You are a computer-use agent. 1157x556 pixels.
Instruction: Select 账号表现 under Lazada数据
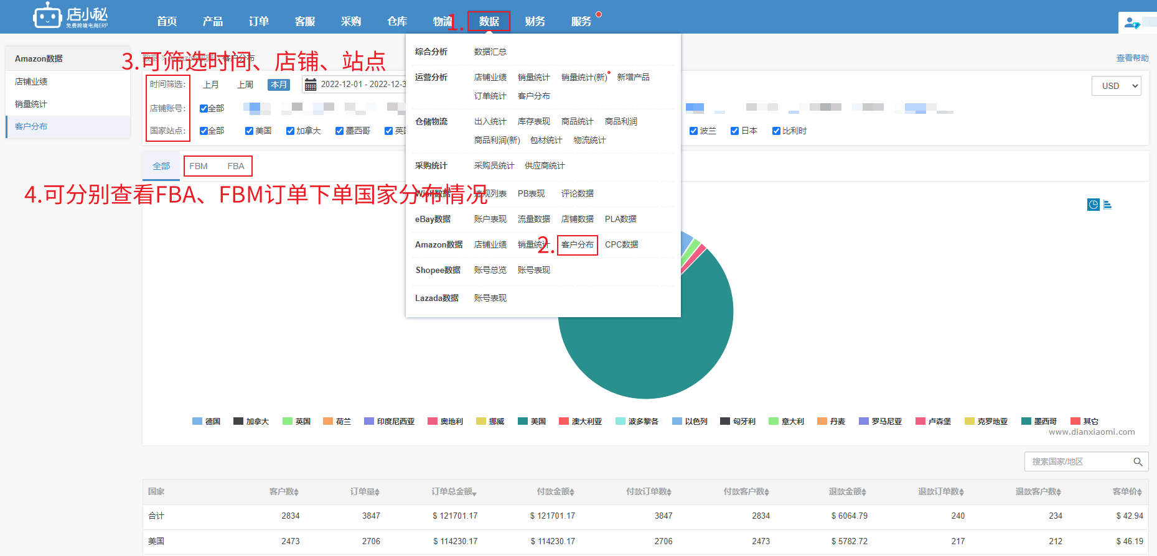(x=490, y=298)
